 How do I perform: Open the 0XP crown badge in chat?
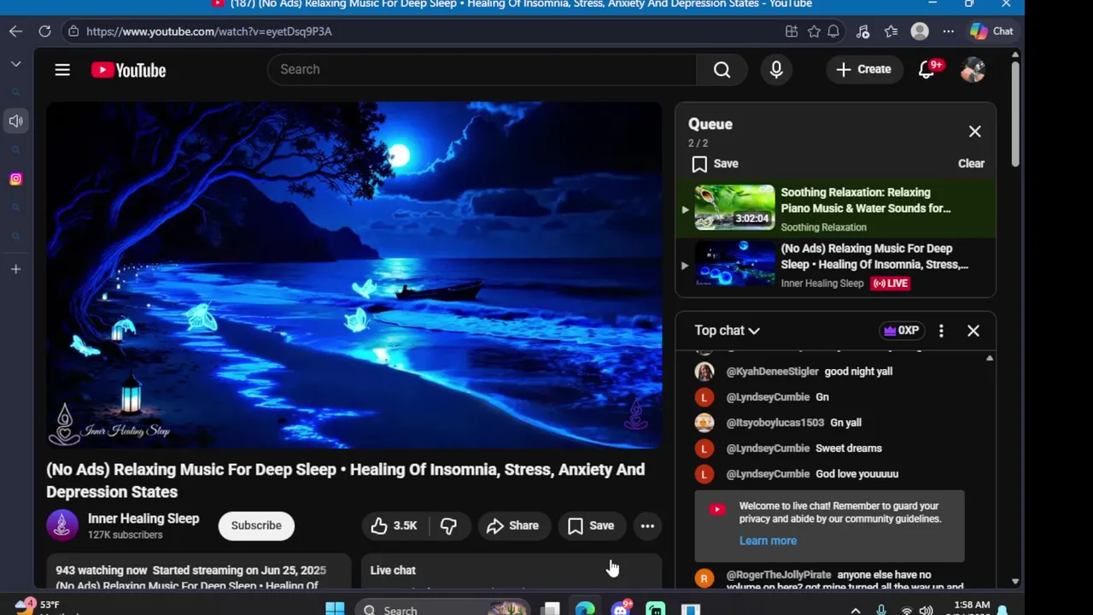pos(902,331)
